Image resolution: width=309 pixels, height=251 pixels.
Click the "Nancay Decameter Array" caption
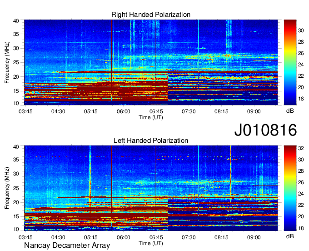pyautogui.click(x=67, y=246)
